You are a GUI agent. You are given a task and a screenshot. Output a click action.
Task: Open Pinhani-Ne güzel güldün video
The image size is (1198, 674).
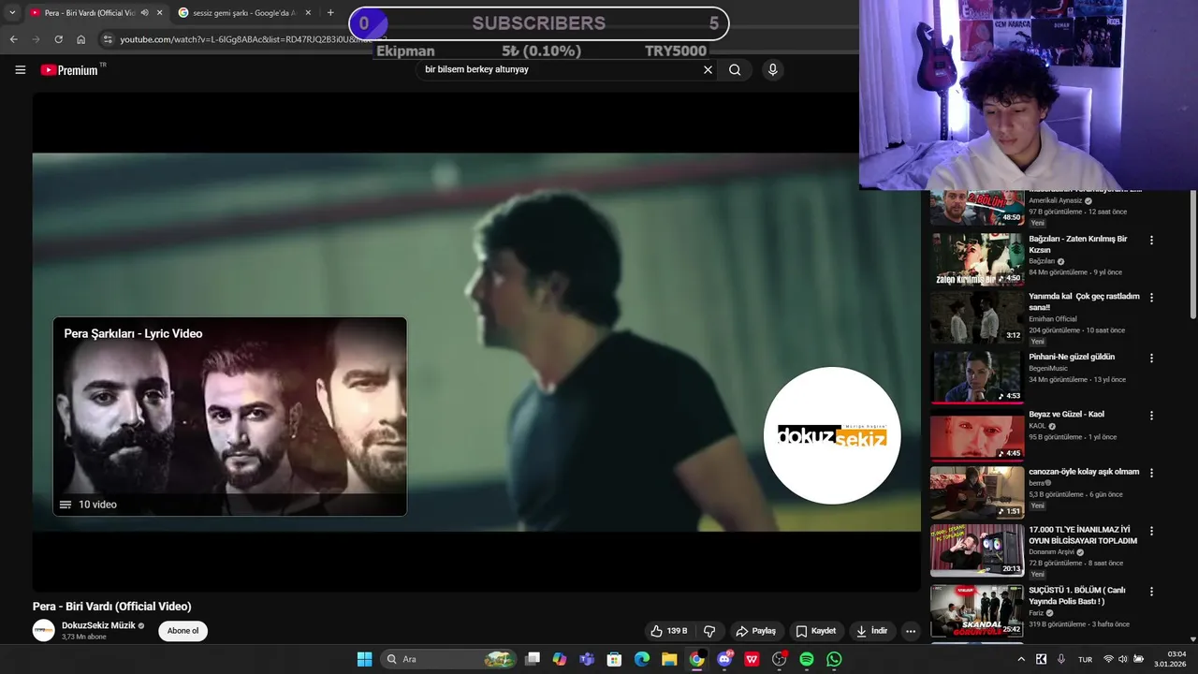click(x=1072, y=357)
